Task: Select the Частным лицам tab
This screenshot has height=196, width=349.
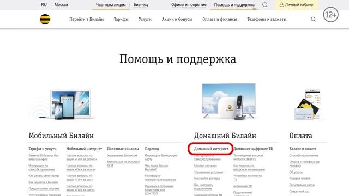Action: [x=111, y=5]
